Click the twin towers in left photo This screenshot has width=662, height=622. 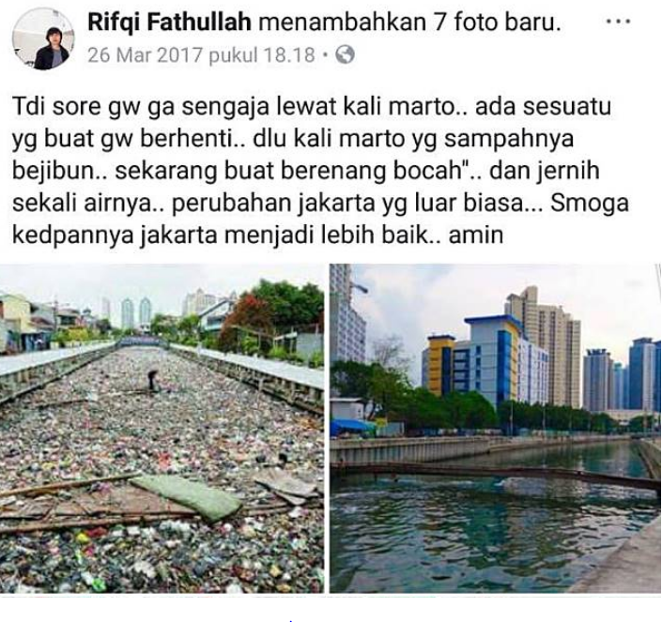pyautogui.click(x=136, y=313)
